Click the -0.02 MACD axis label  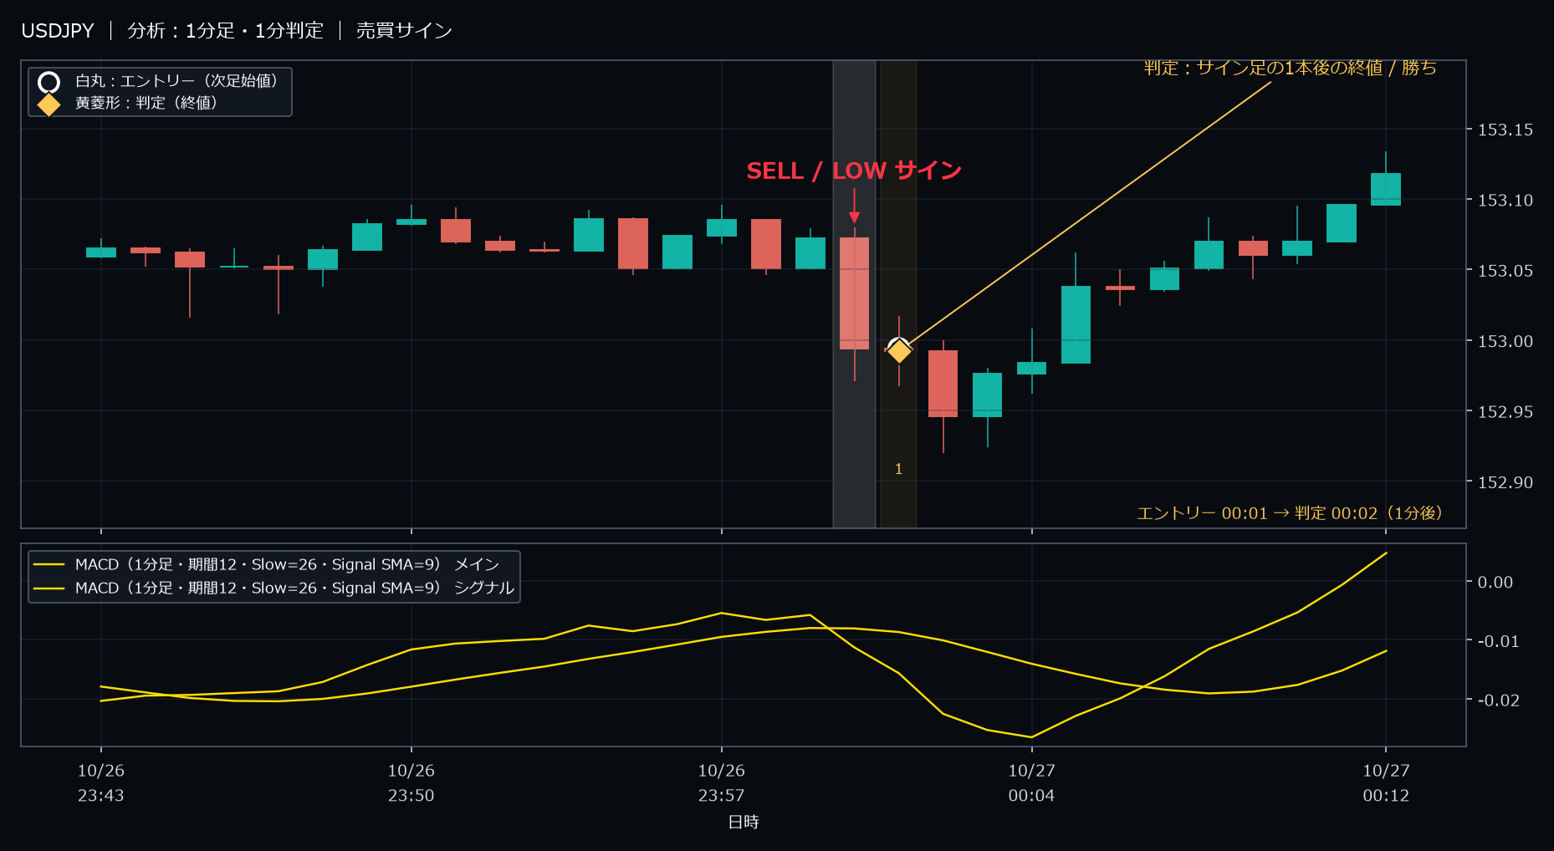tap(1498, 700)
